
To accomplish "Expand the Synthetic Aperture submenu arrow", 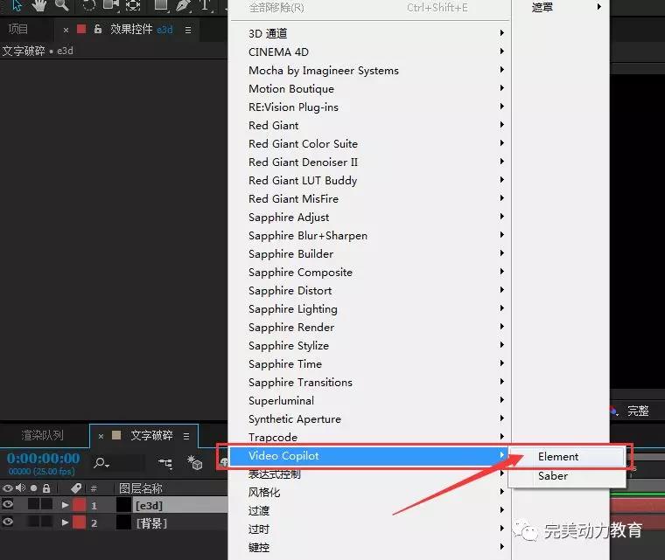I will (x=501, y=418).
